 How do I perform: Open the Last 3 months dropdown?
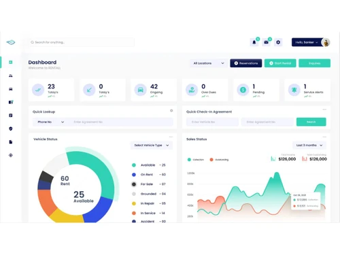click(x=309, y=146)
